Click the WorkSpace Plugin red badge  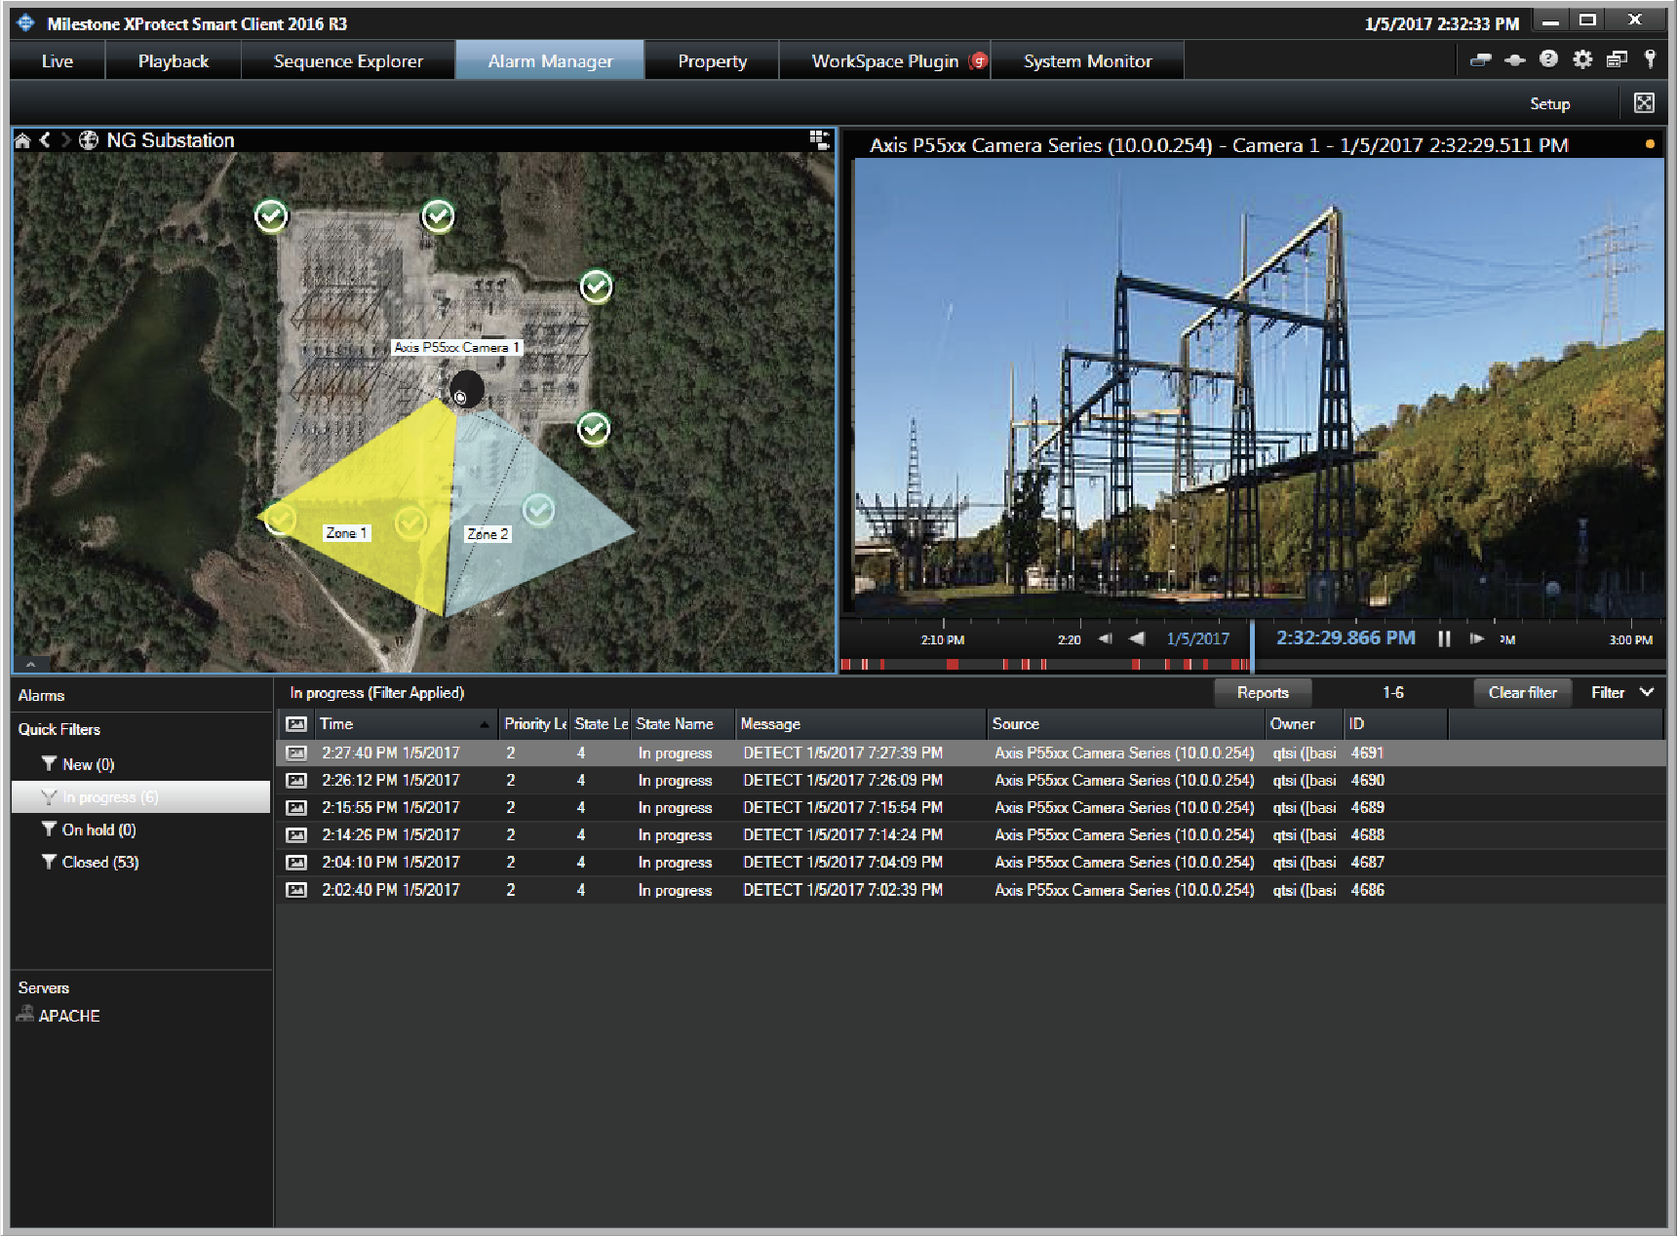(979, 61)
